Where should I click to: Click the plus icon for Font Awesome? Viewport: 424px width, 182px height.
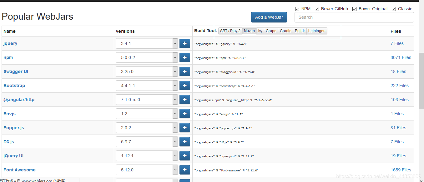pos(184,170)
